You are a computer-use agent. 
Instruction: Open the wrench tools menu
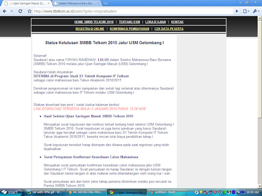coord(256,11)
